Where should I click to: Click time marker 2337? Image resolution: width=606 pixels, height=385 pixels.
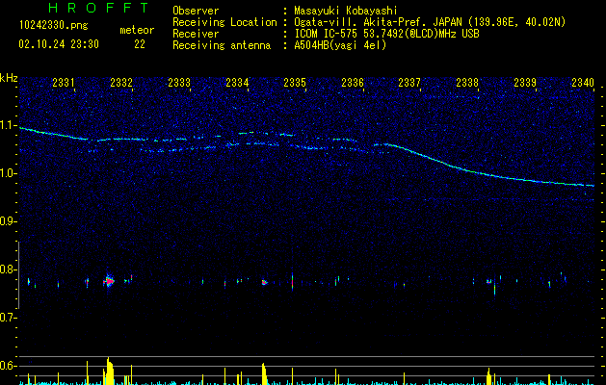409,83
